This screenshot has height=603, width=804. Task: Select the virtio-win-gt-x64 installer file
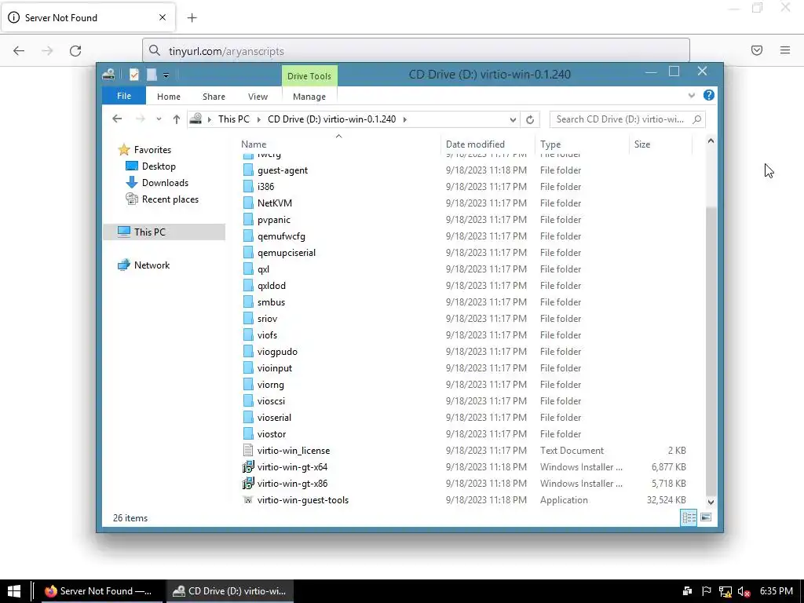[292, 466]
